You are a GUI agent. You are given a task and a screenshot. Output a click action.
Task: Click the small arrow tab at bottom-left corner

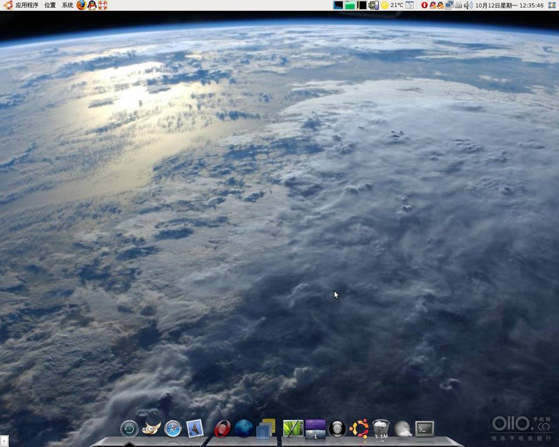pos(3,441)
